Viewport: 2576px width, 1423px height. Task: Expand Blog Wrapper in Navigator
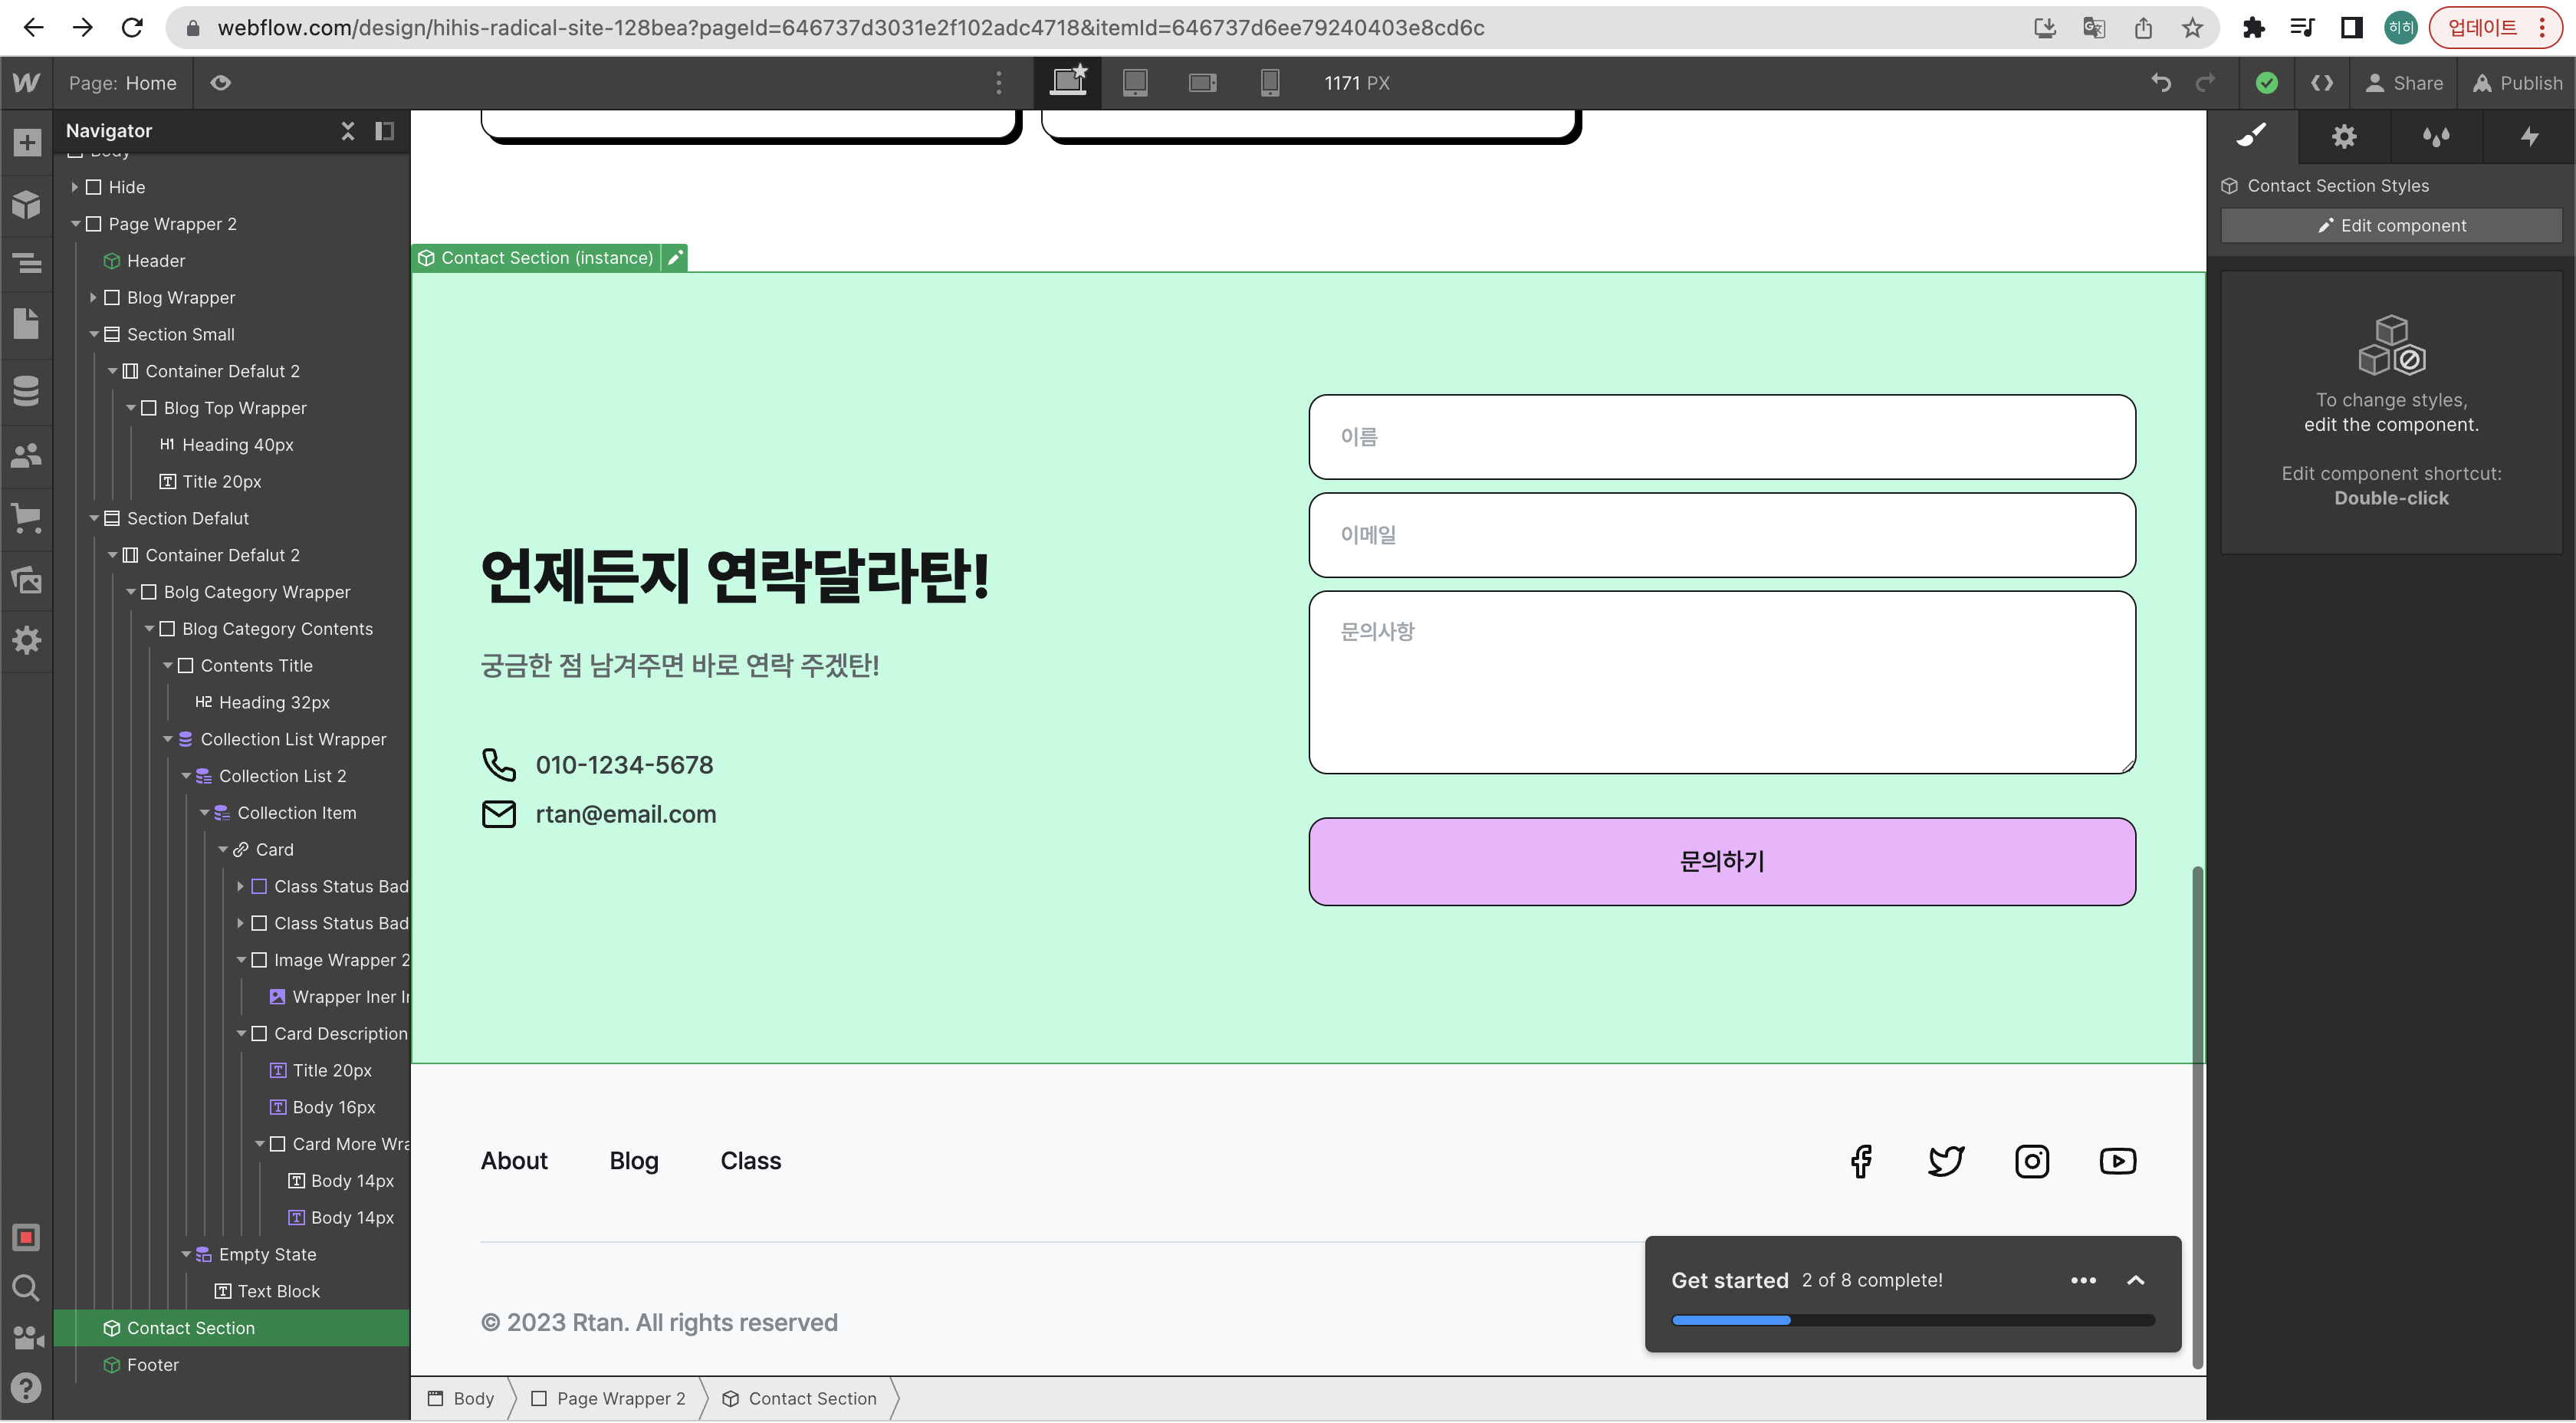(93, 298)
